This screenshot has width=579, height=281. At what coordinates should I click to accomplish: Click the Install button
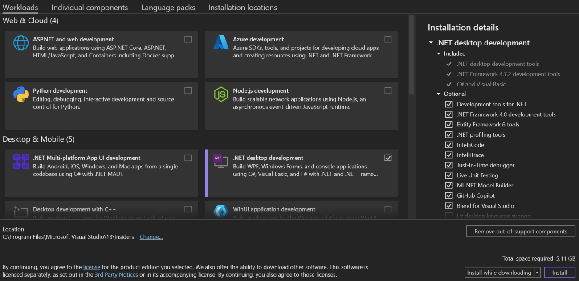559,272
